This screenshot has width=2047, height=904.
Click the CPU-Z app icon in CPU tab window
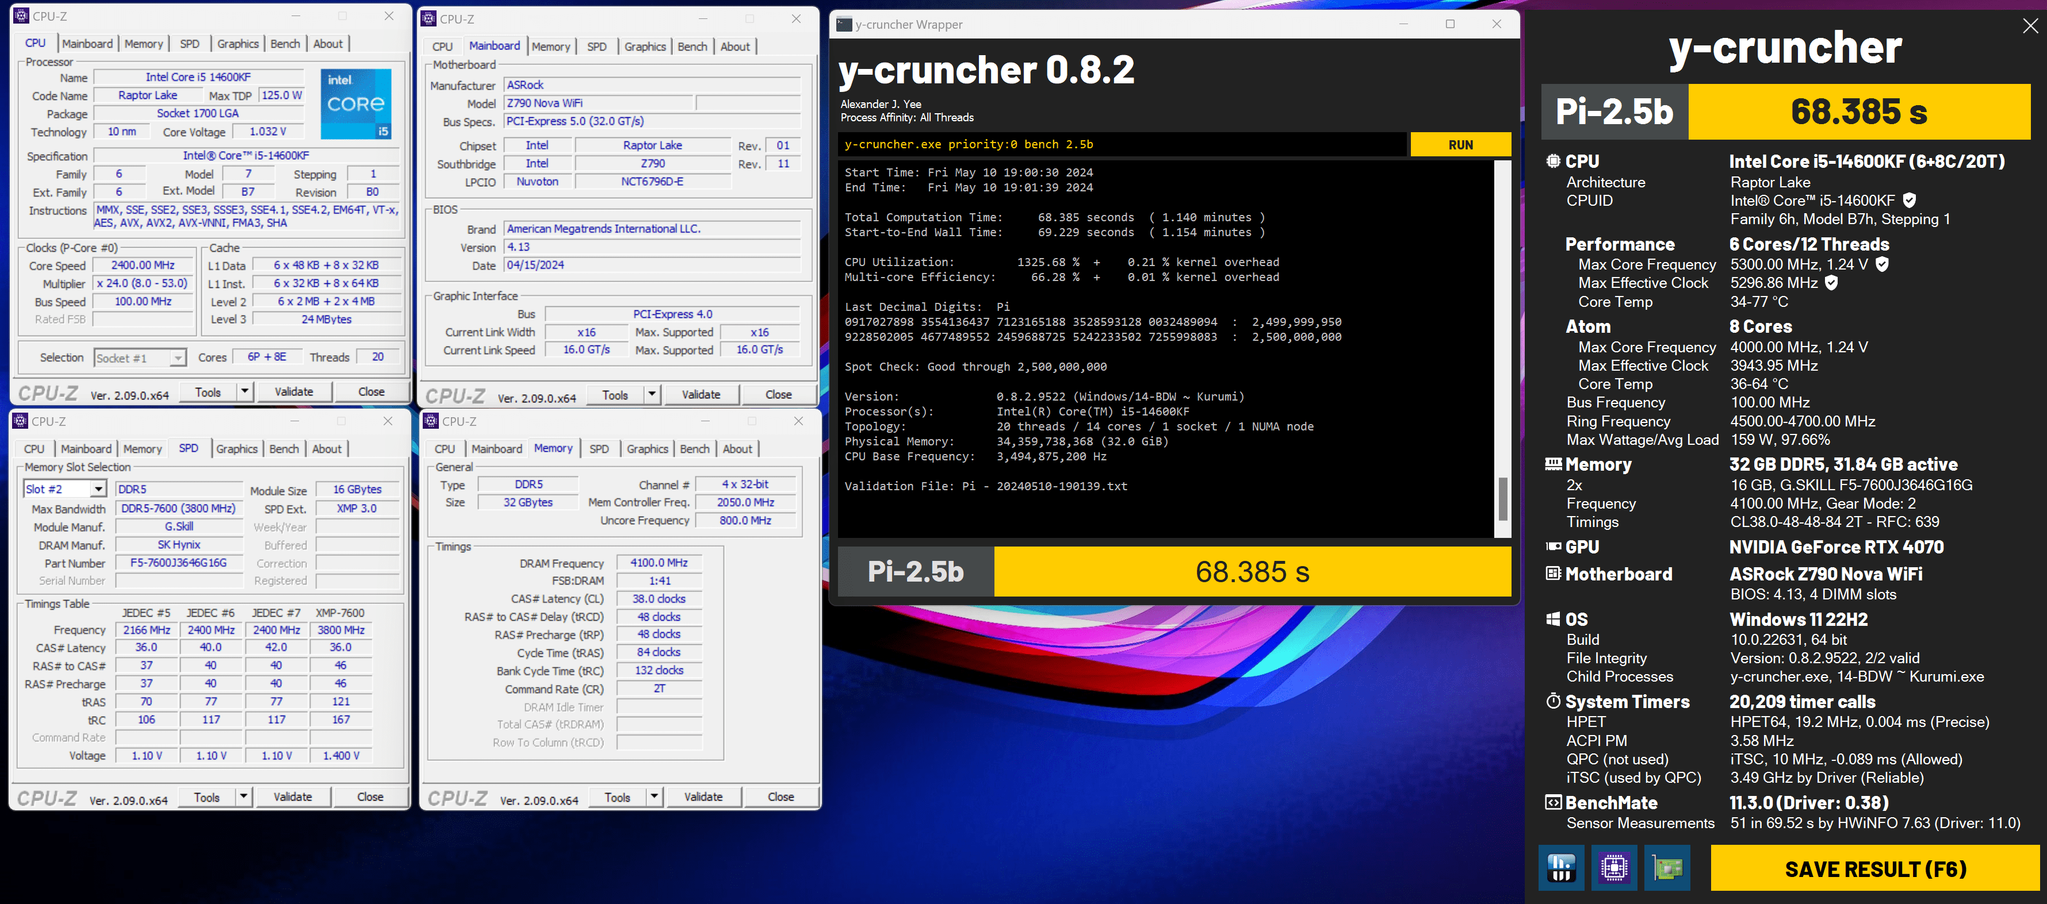21,16
